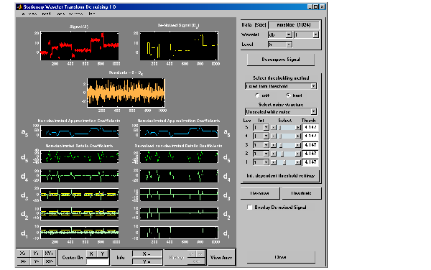Click the Data (Size) name field
The image size is (431, 270).
click(x=294, y=24)
